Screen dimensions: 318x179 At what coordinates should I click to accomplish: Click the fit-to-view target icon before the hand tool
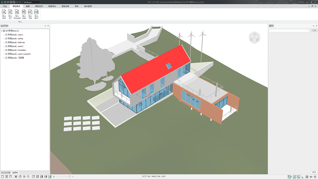(15, 177)
